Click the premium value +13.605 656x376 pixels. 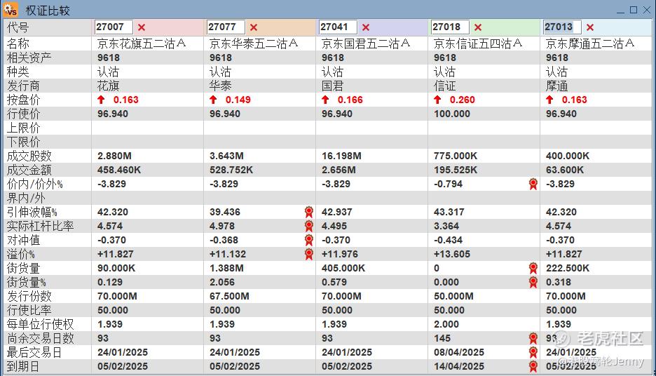pos(452,254)
